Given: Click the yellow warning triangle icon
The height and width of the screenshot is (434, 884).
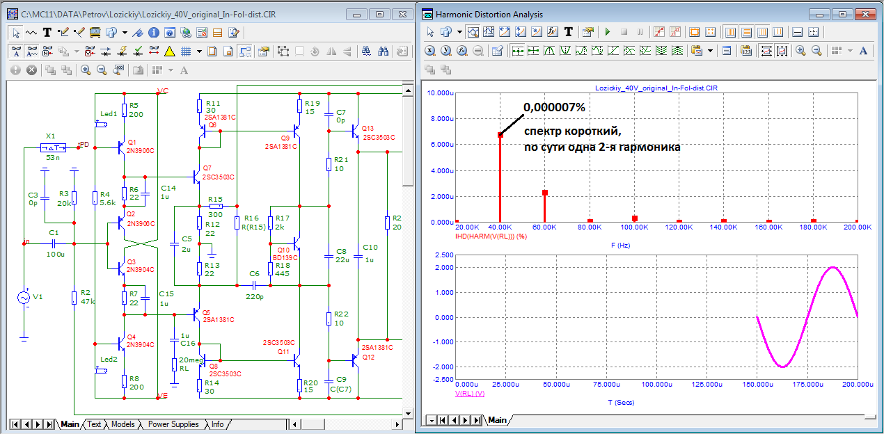Looking at the screenshot, I should tap(169, 51).
